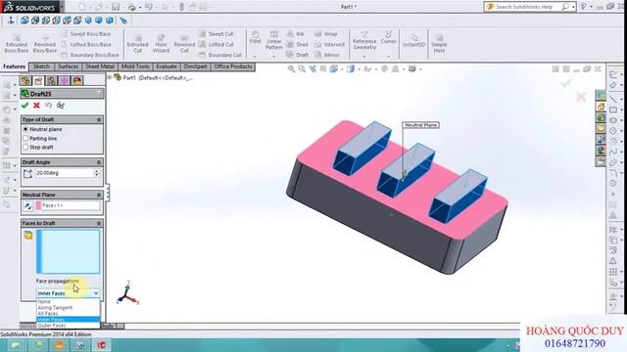This screenshot has height=352, width=627.
Task: Cancel the Draft feature with the red X
Action: coord(36,106)
